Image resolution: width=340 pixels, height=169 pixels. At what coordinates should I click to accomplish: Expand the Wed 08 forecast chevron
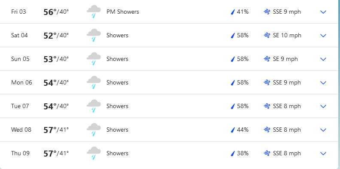(x=323, y=130)
